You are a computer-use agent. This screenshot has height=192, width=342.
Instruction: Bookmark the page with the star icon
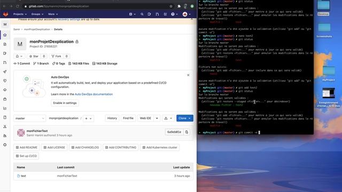tap(171, 6)
